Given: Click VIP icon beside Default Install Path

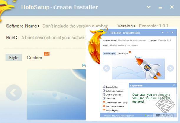Looking at the screenshot, I should point(104,102).
